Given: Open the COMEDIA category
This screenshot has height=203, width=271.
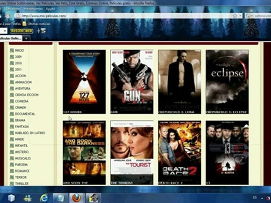Looking at the screenshot, I should [x=22, y=101].
